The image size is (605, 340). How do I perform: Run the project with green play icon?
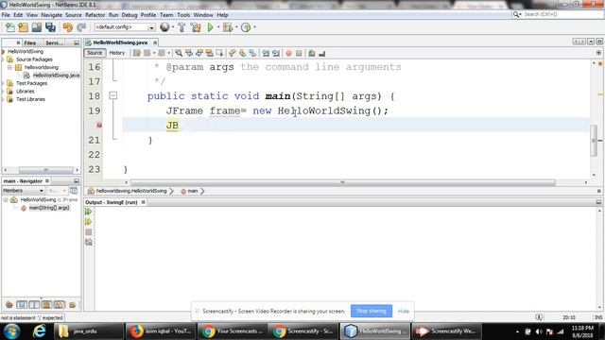click(210, 27)
